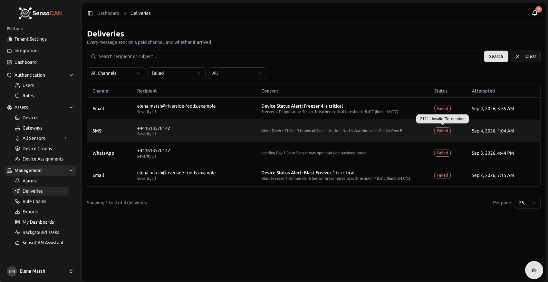Click 'Loading Bay 1 Door Sensor' message text

click(314, 153)
